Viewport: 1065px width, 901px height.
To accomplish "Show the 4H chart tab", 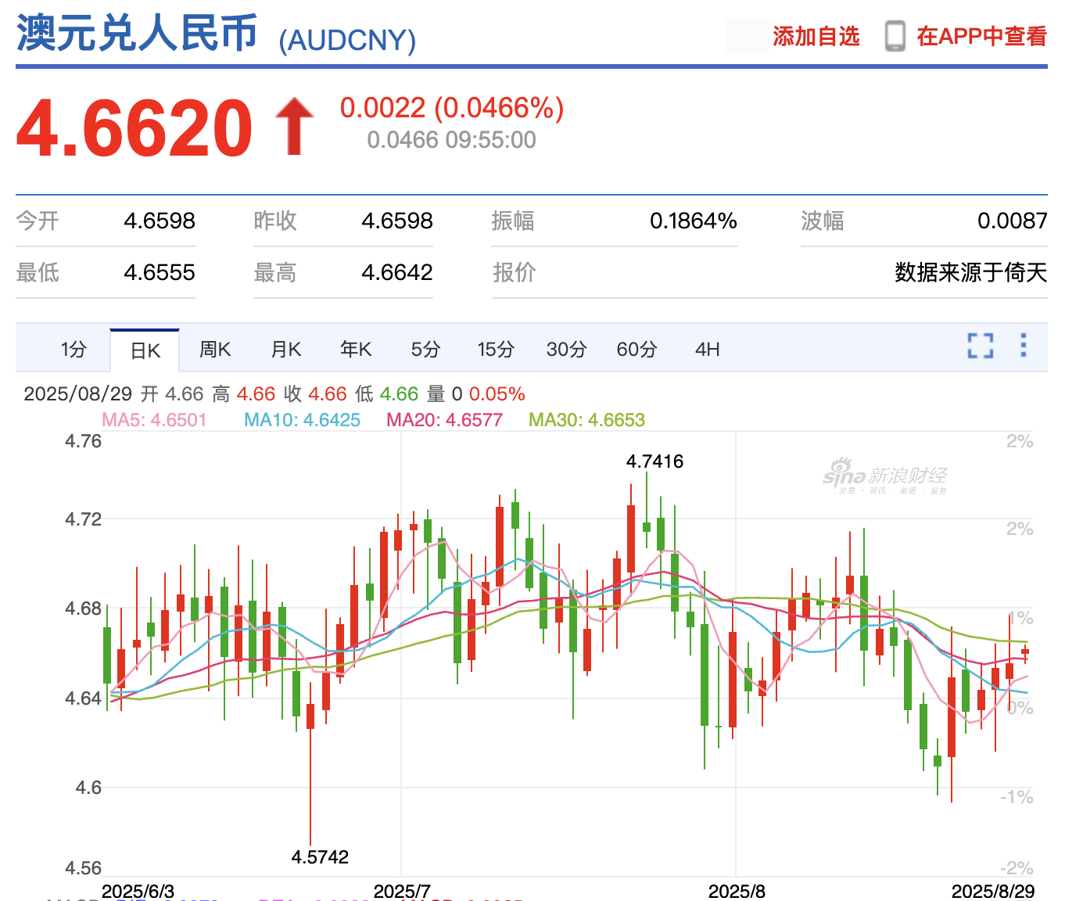I will tap(707, 349).
